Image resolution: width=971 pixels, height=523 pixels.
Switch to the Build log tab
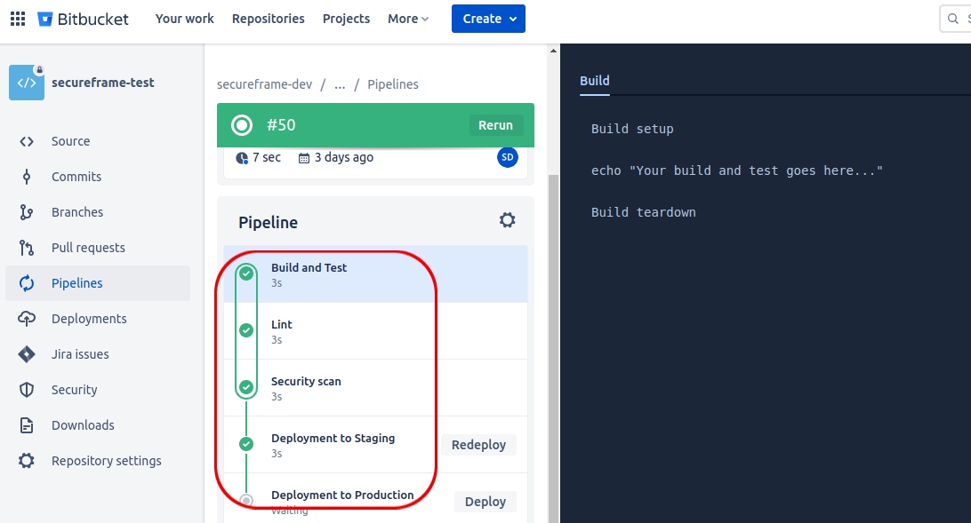595,81
